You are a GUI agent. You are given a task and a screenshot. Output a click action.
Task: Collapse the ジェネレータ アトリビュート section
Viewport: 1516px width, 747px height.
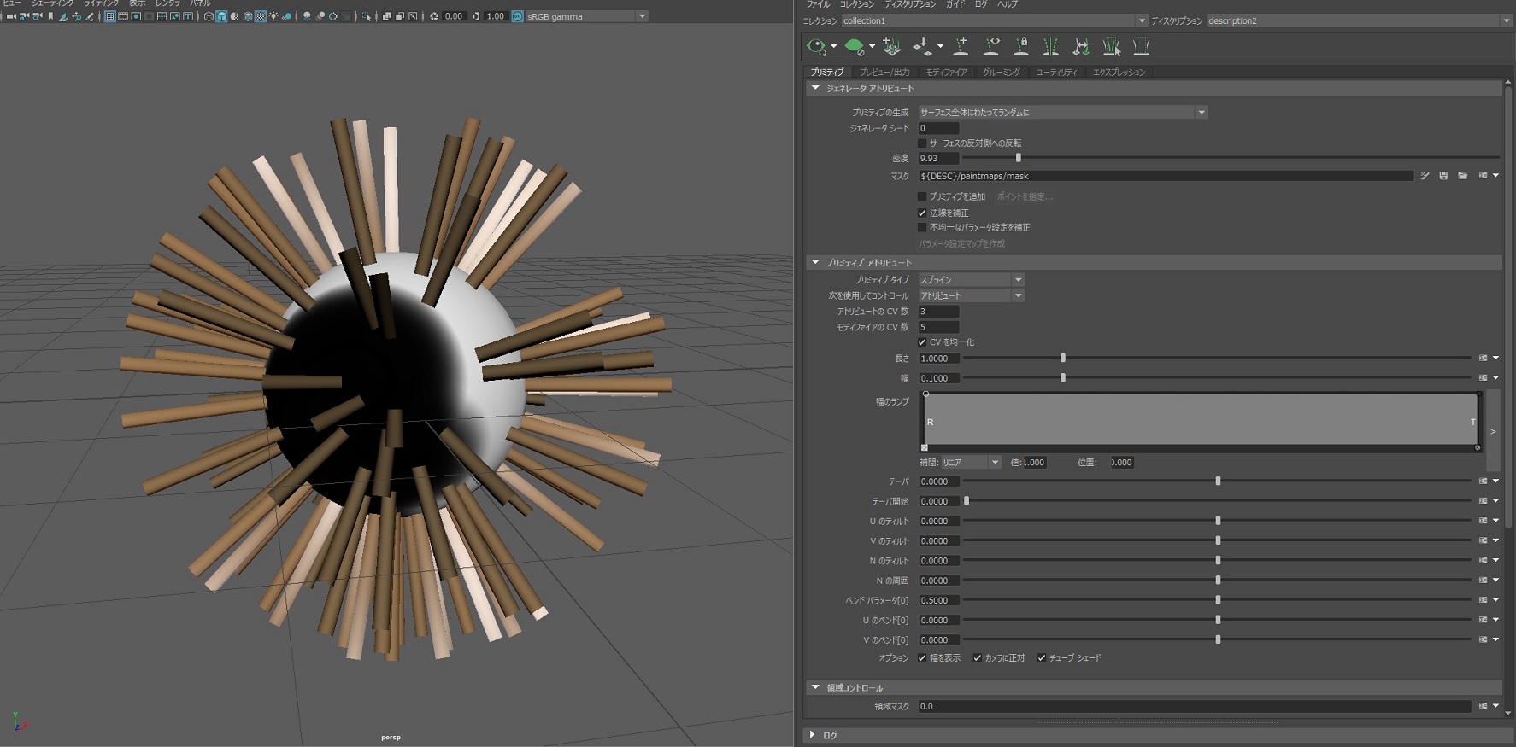point(815,88)
